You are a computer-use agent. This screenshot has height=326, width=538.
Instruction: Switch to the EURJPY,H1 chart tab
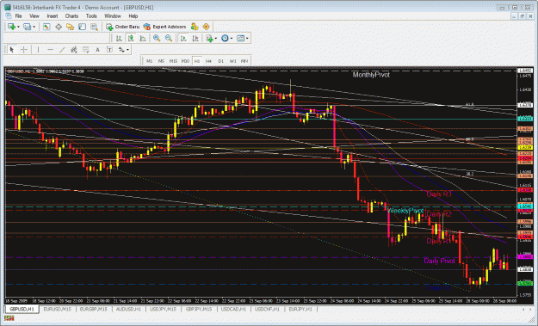(300, 309)
